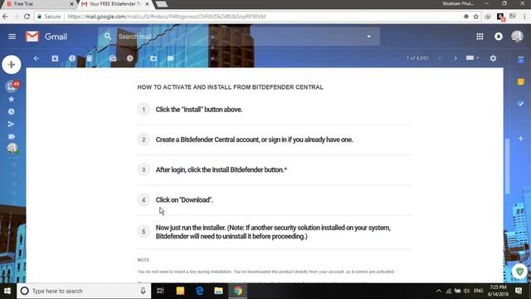Open input tools dropdown
This screenshot has height=299, width=531.
(x=472, y=58)
